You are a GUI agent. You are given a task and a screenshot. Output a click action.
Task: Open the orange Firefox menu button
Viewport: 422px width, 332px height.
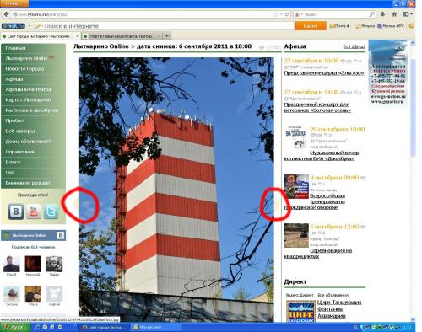(14, 3)
